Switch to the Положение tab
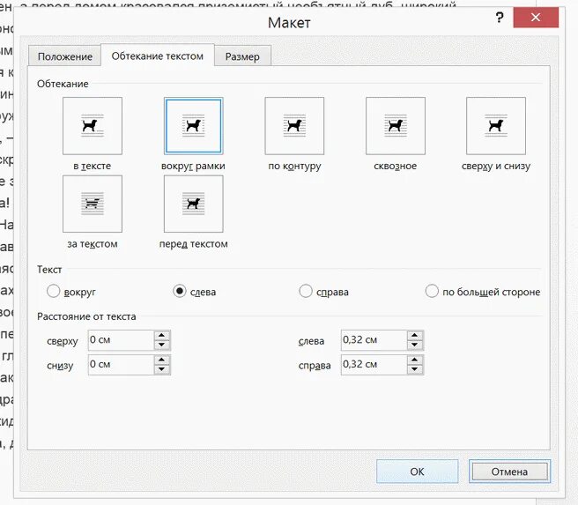Viewport: 578px width, 505px height. (65, 56)
